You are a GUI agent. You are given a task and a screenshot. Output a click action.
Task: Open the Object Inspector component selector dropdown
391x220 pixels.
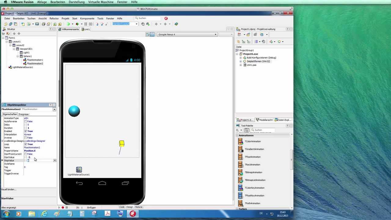tap(54, 109)
